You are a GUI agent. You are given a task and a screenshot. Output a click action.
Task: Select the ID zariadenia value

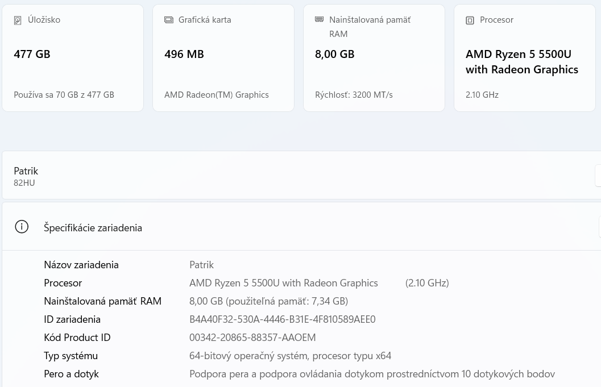[x=282, y=319]
